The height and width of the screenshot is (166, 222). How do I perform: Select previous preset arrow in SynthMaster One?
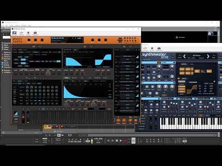185,56
